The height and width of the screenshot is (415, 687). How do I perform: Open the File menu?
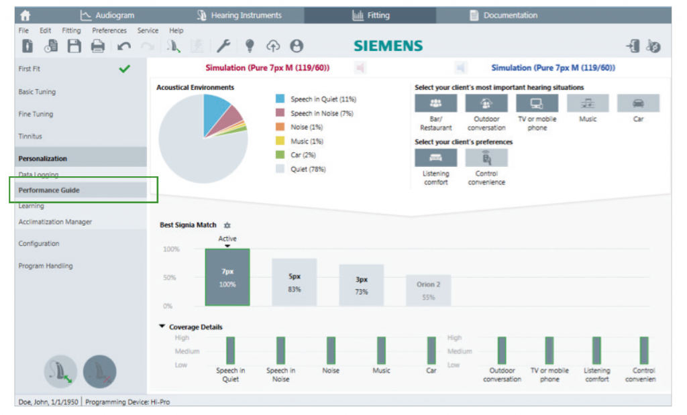click(23, 31)
